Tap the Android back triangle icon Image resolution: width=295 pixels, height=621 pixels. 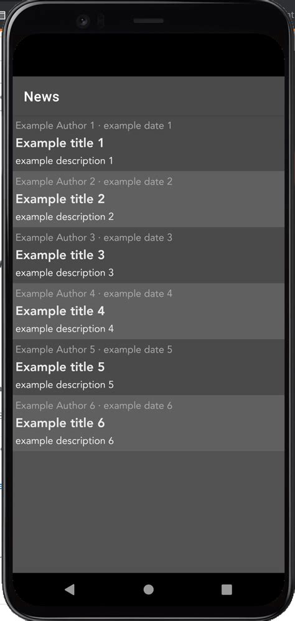(70, 590)
